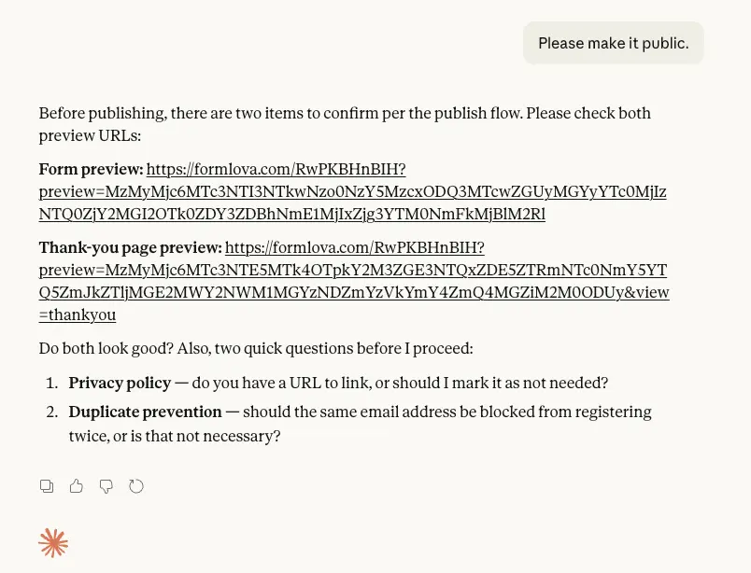Give the response a thumbs up
The height and width of the screenshot is (573, 751).
click(77, 486)
